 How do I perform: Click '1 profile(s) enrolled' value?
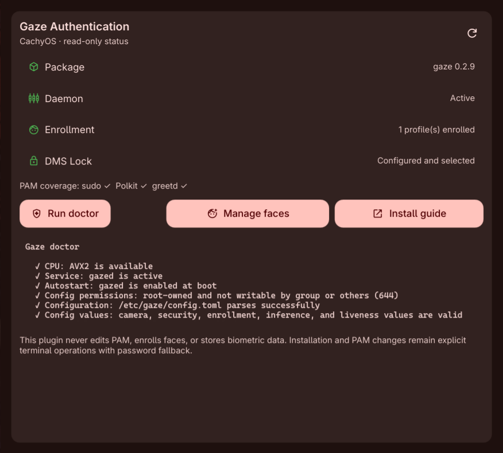[436, 130]
